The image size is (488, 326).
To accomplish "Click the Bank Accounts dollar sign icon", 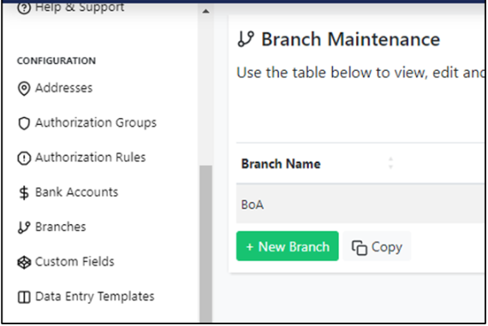I will click(x=24, y=193).
